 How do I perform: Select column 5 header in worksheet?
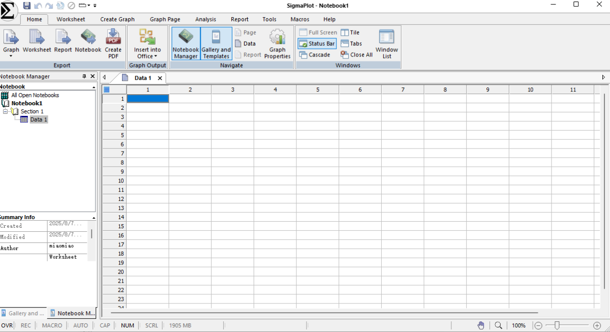pos(318,89)
